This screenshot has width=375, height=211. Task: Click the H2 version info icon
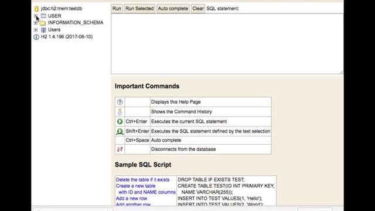(36, 37)
